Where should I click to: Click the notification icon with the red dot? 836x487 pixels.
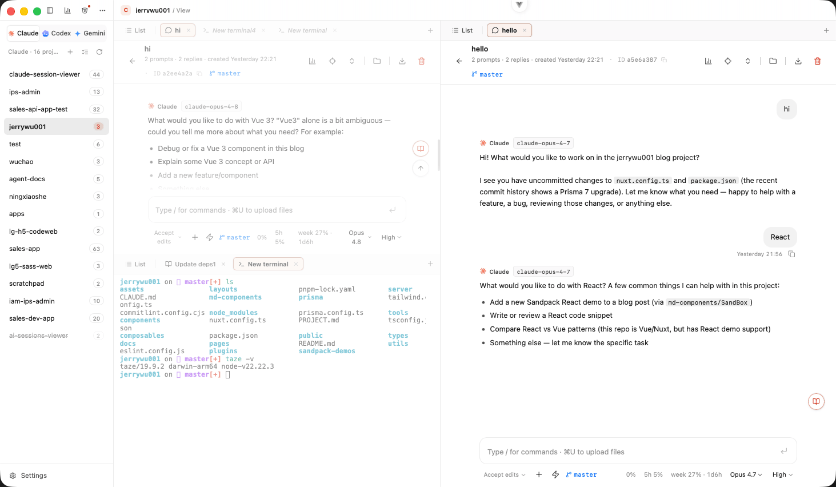tap(85, 10)
